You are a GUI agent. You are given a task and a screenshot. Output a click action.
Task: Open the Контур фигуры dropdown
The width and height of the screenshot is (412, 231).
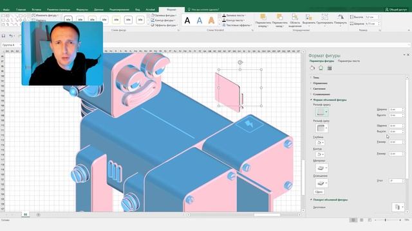click(x=163, y=20)
